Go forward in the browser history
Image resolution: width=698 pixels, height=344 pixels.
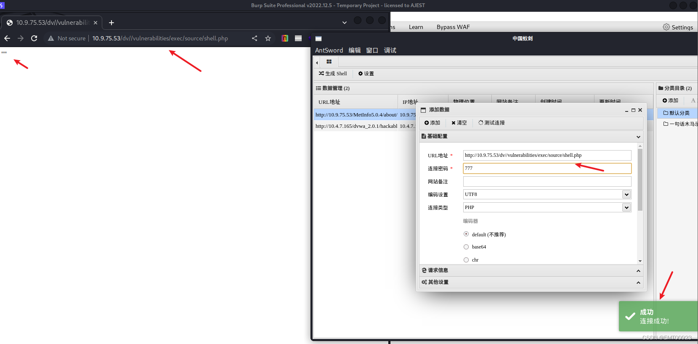click(21, 38)
